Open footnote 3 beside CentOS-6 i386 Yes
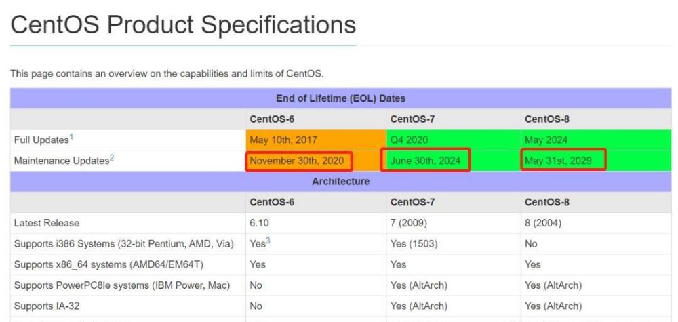Image resolution: width=678 pixels, height=322 pixels. tap(268, 241)
